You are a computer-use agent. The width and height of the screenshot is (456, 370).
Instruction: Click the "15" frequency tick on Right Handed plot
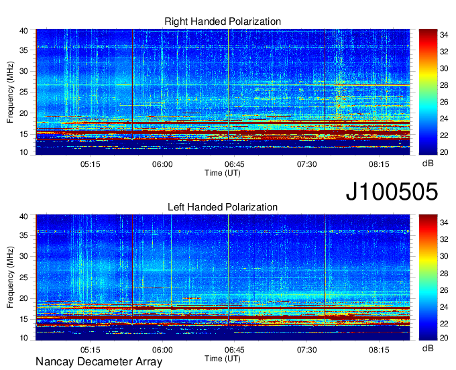(x=23, y=134)
